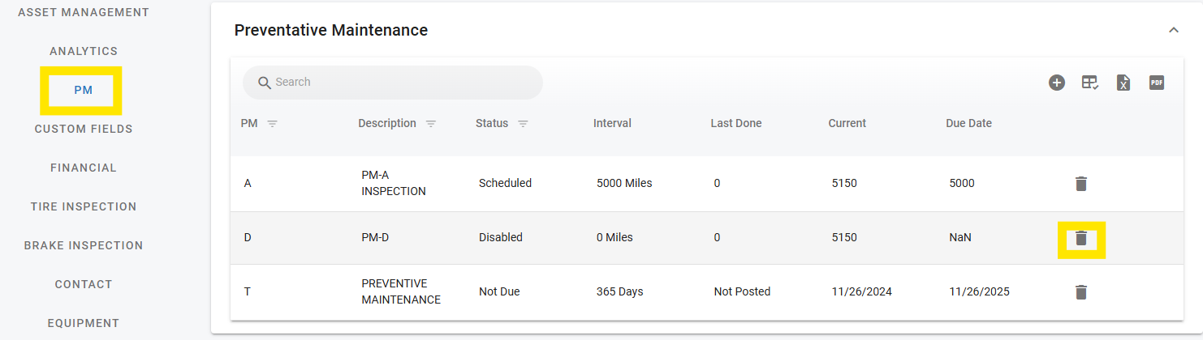
Task: Add a new preventative maintenance record
Action: click(x=1056, y=83)
